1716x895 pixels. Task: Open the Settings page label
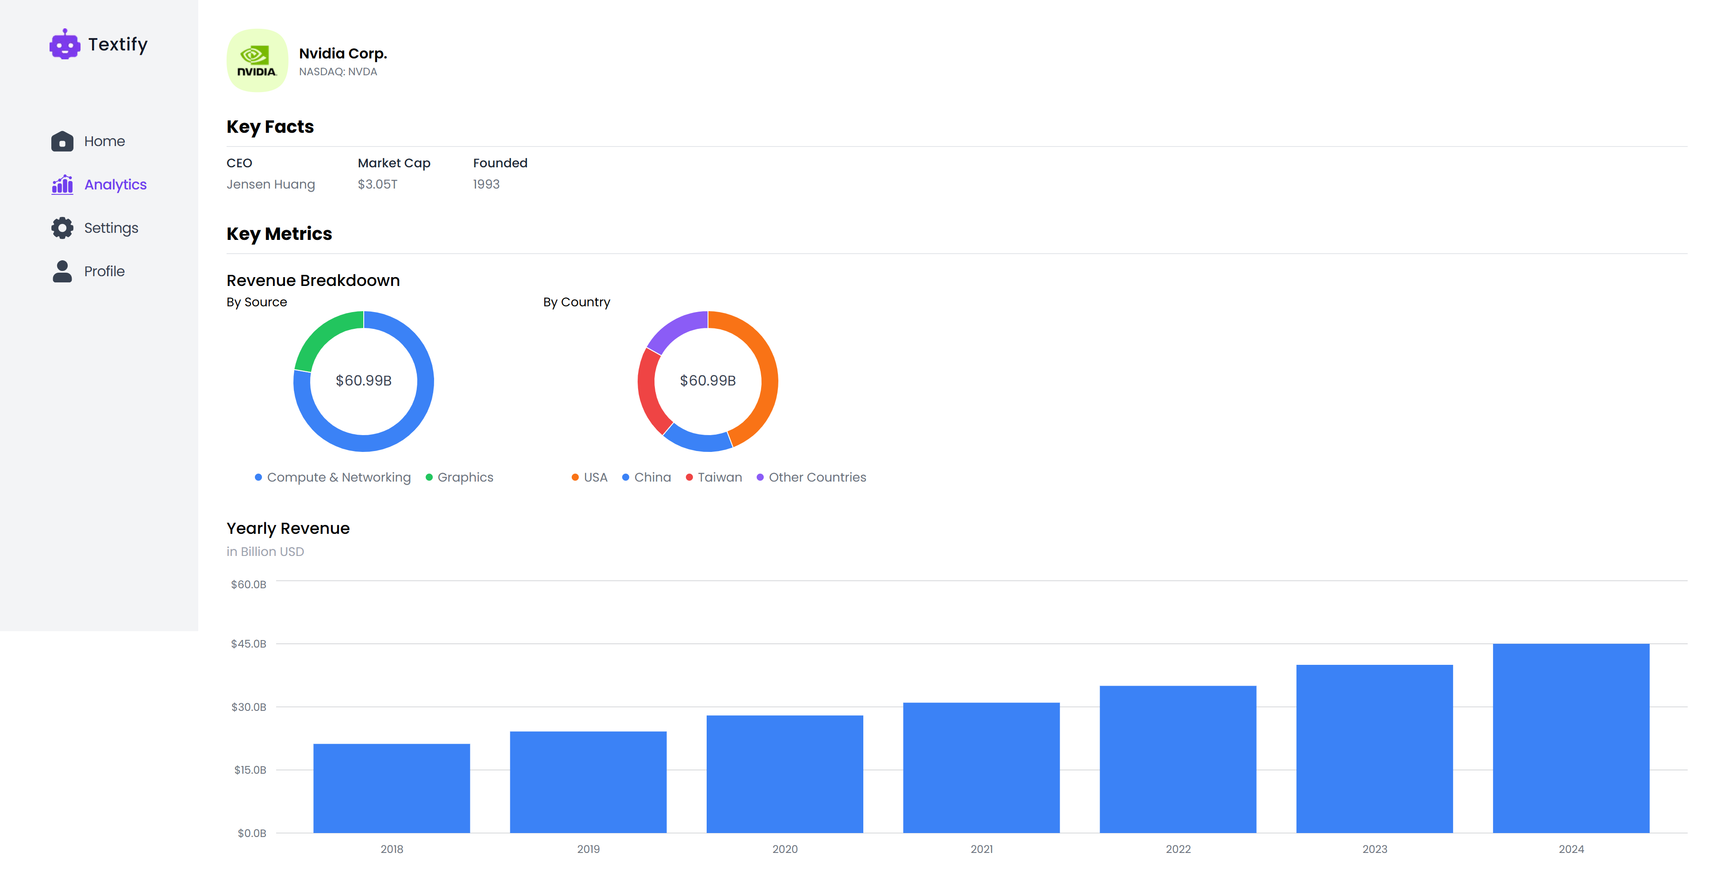111,228
